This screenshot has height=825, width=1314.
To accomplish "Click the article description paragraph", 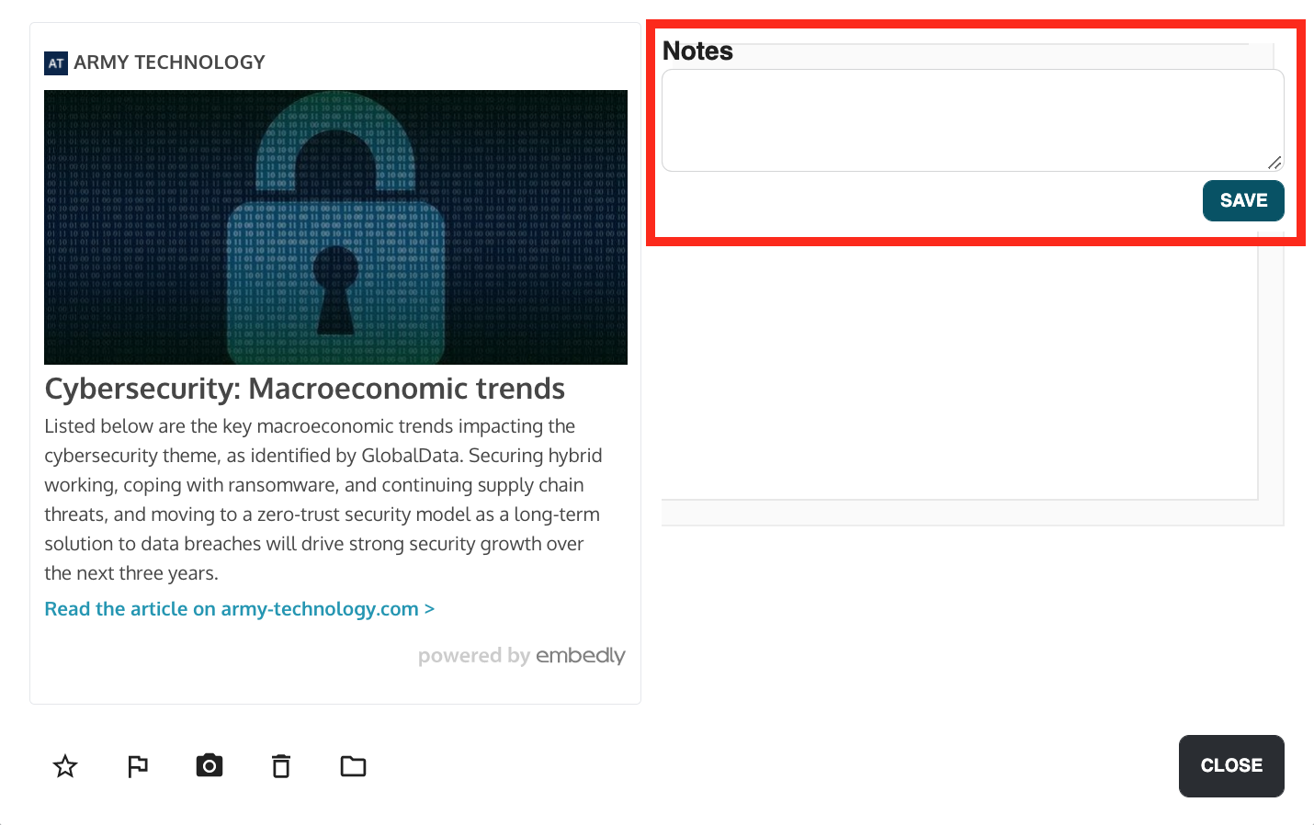I will [x=322, y=500].
